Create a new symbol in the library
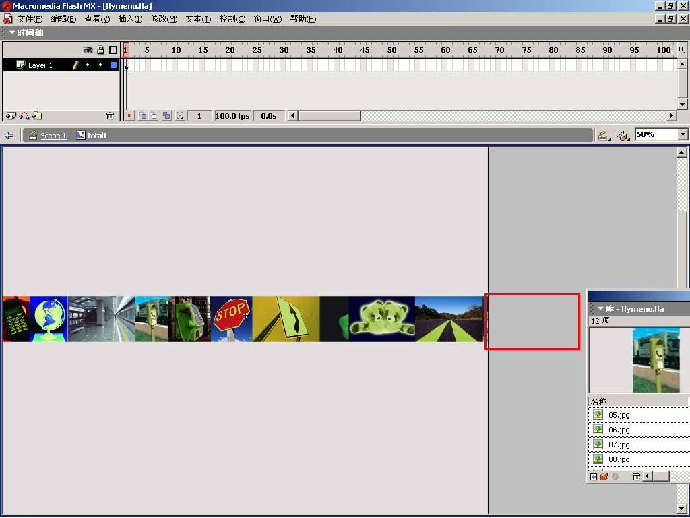Screen dimensions: 690x518 pyautogui.click(x=594, y=477)
